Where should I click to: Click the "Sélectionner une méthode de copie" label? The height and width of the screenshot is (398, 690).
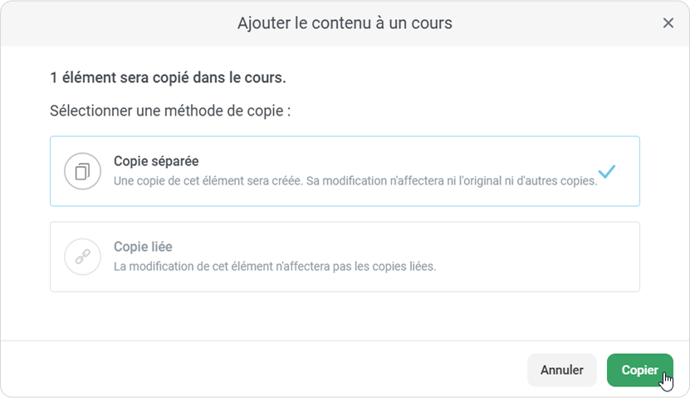[170, 111]
